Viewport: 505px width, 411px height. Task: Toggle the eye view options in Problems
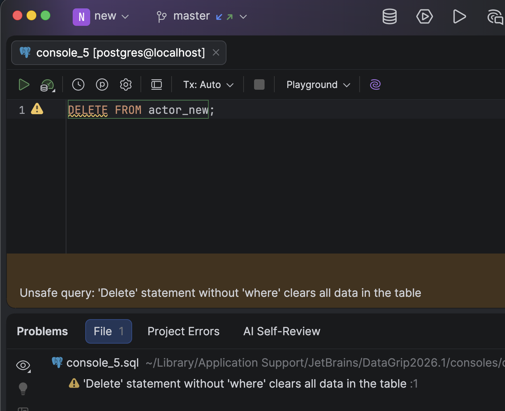pos(23,366)
